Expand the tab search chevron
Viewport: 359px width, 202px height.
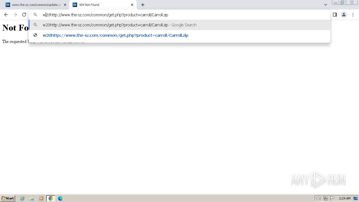coord(325,5)
